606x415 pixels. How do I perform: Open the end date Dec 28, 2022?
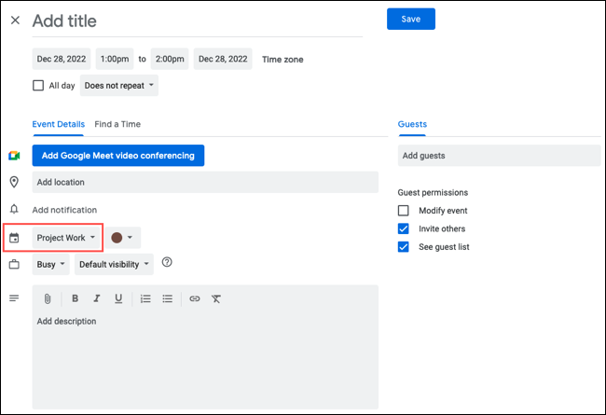coord(223,59)
